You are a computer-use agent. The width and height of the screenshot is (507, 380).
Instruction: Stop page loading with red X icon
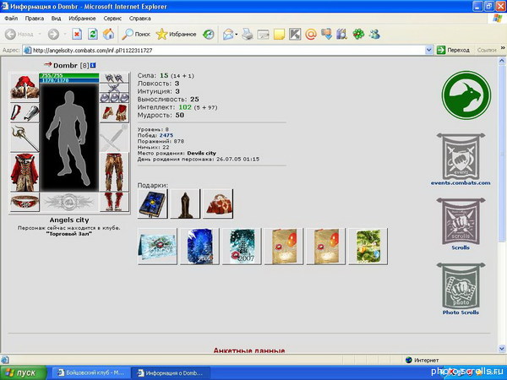pos(77,34)
